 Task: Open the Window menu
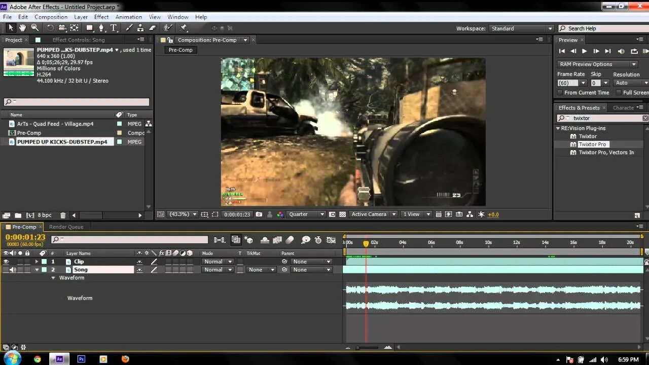178,17
